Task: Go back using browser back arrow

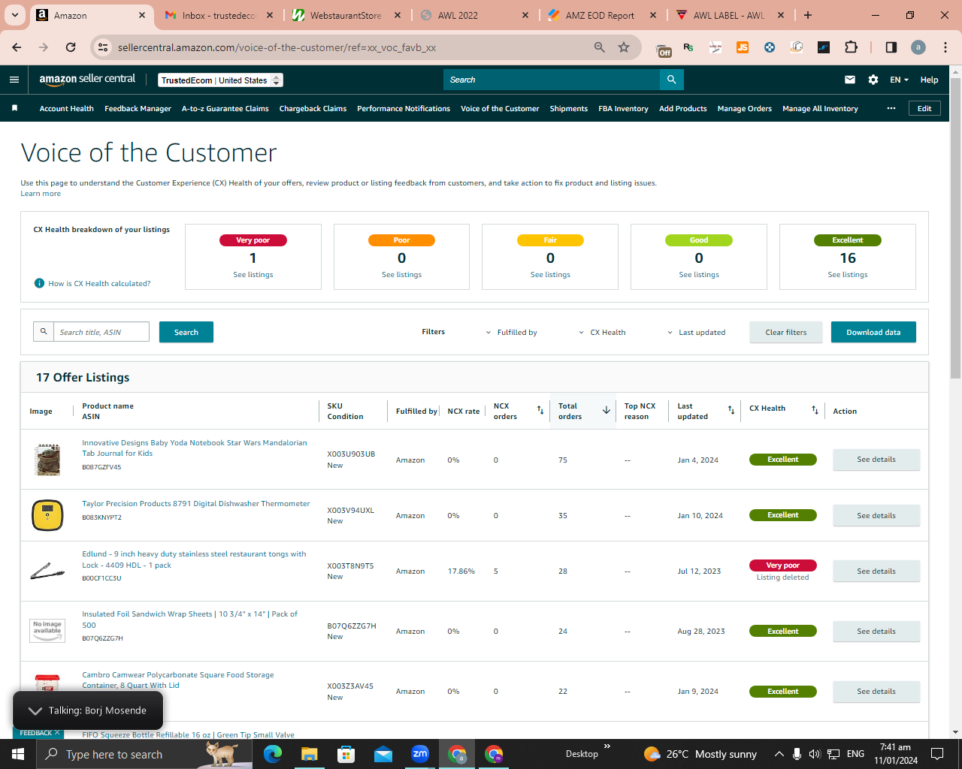Action: [x=17, y=47]
